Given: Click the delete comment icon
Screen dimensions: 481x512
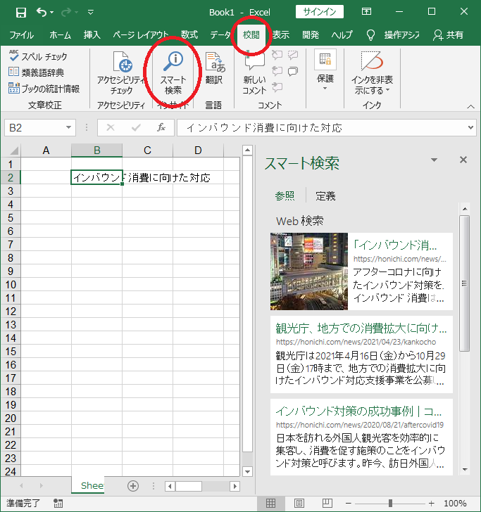Looking at the screenshot, I should pos(277,55).
